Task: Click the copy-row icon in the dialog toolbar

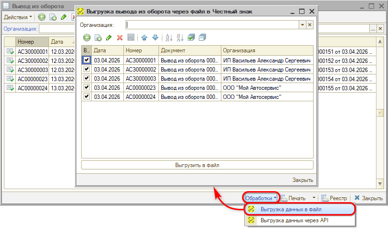Action: [x=97, y=37]
